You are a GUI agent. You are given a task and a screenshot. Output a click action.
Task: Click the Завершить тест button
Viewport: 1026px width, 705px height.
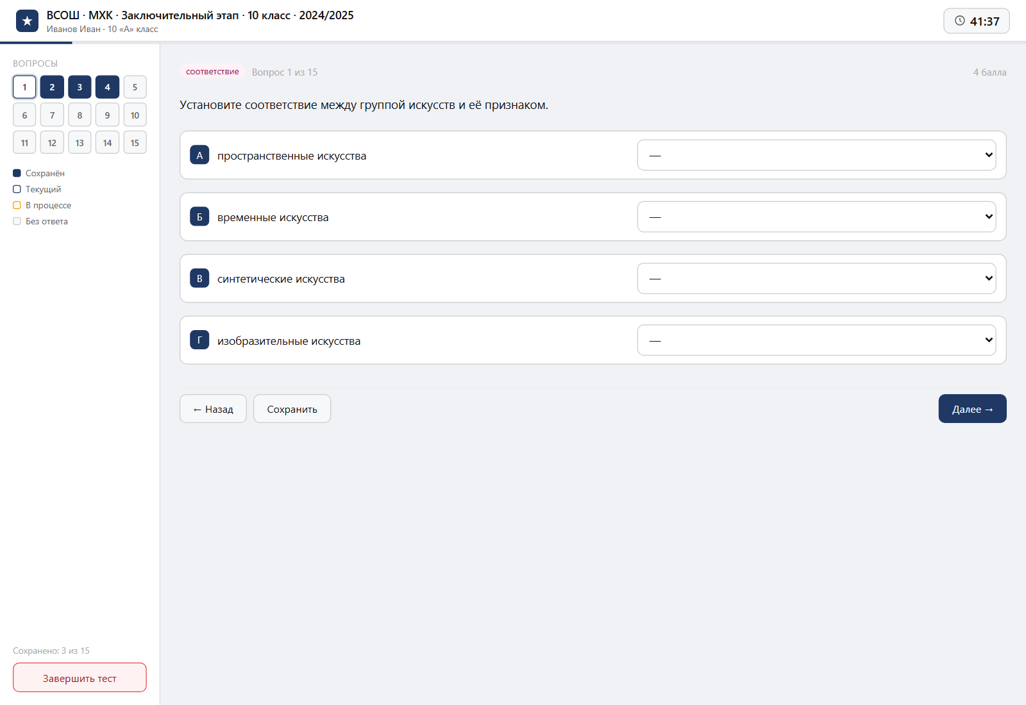80,678
